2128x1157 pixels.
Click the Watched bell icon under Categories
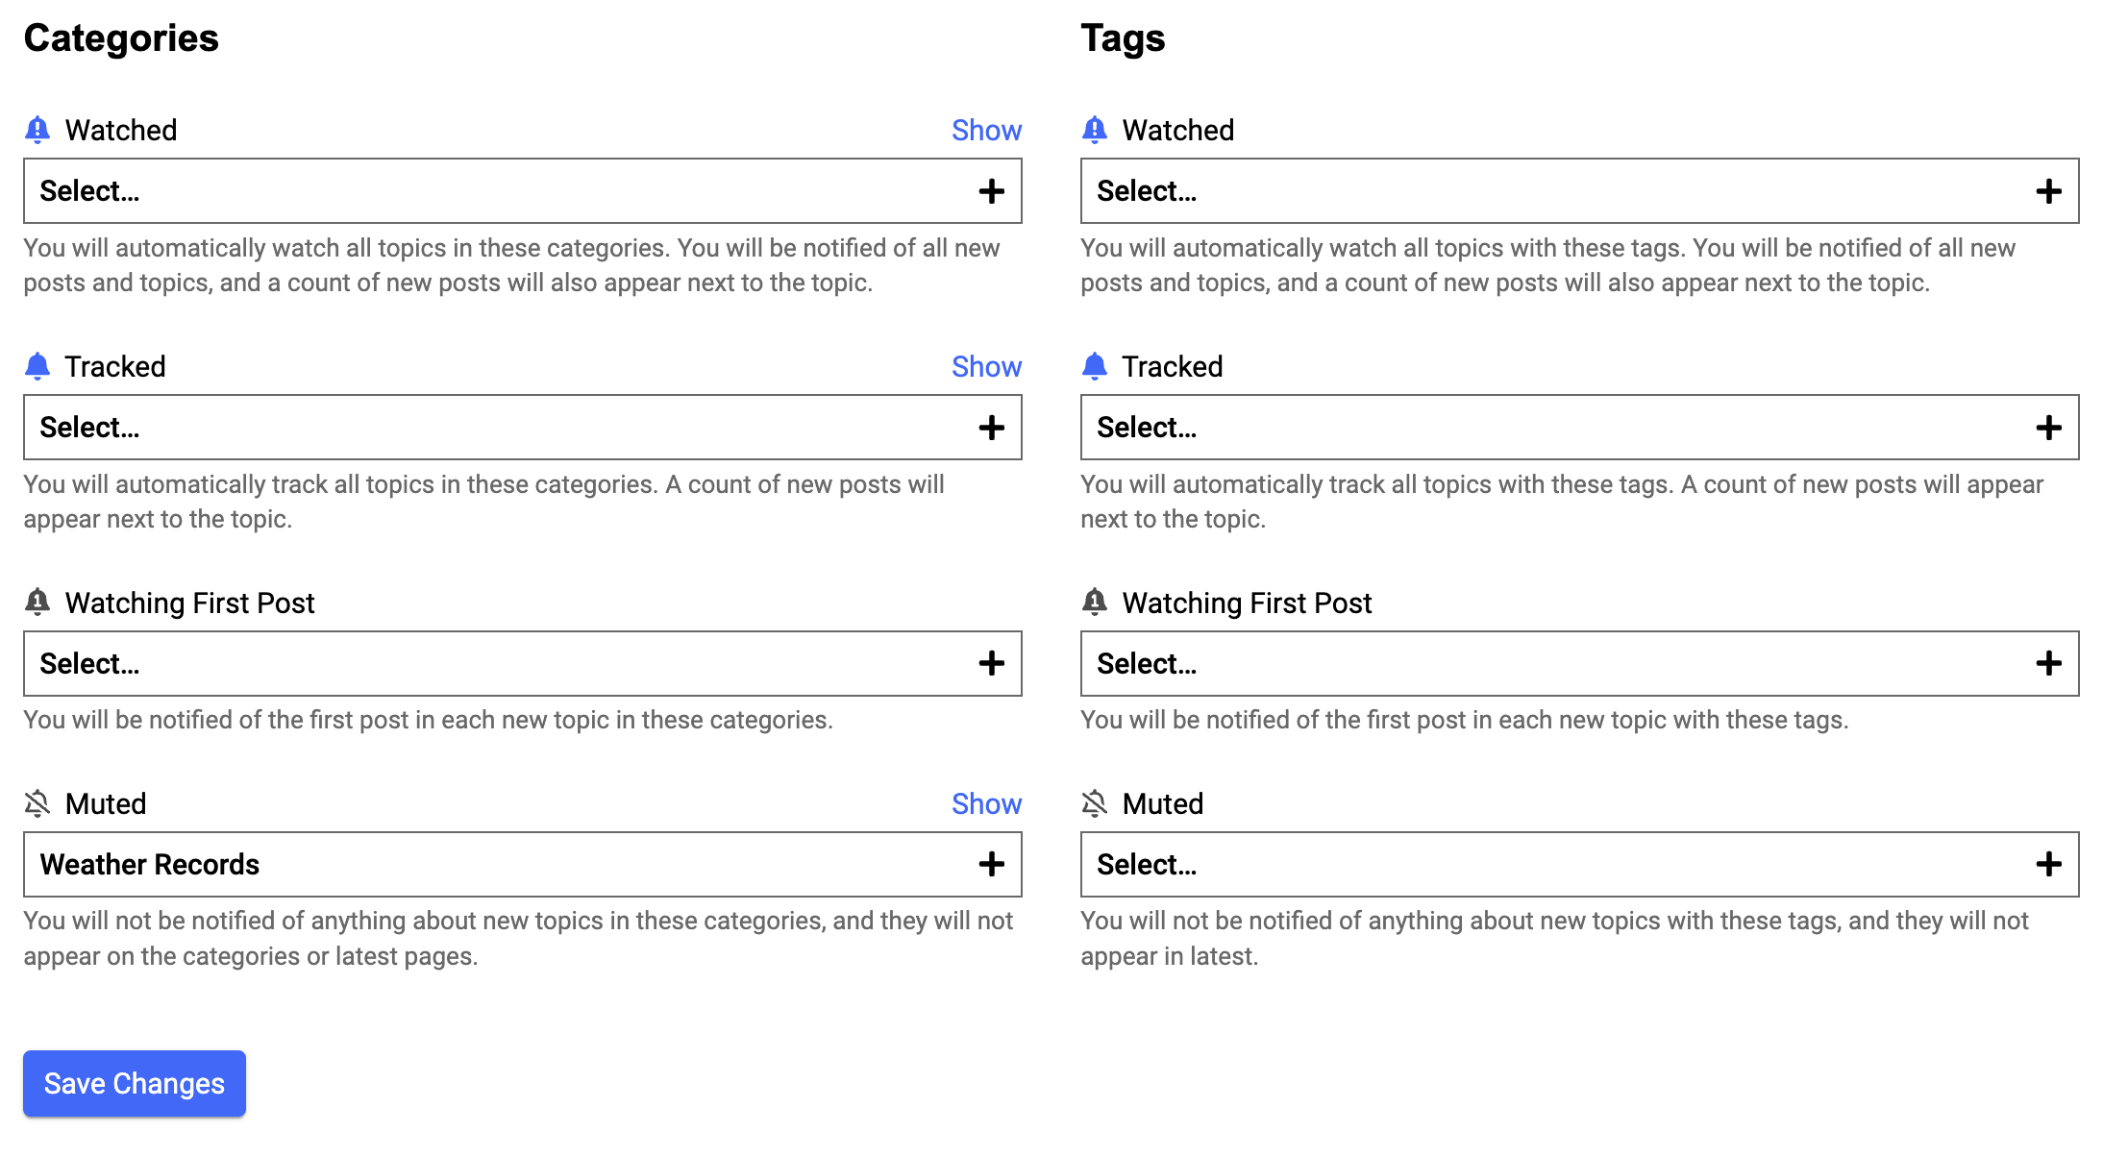(37, 130)
